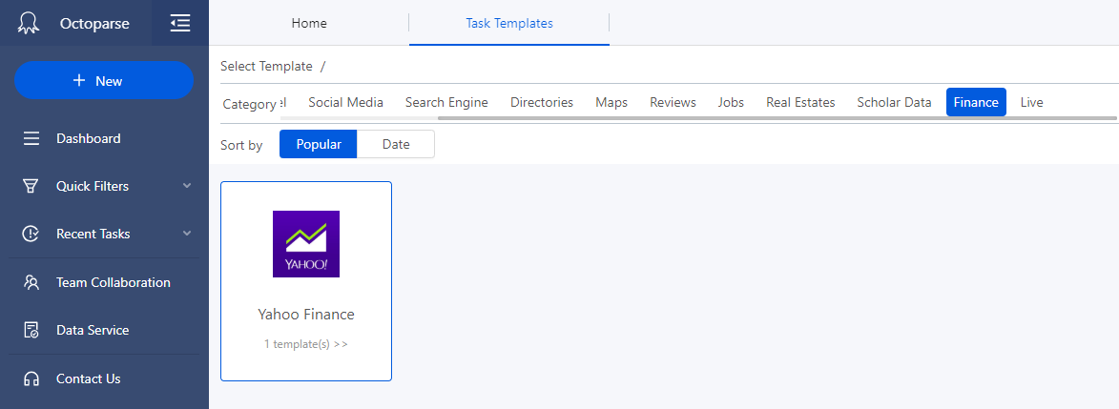Viewport: 1119px width, 409px height.
Task: Sort templates by Popular
Action: 319,144
